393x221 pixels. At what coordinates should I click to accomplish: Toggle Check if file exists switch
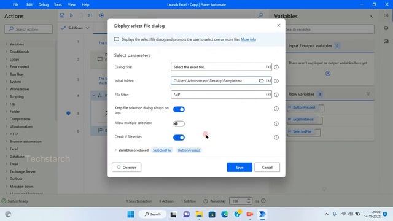tap(179, 138)
